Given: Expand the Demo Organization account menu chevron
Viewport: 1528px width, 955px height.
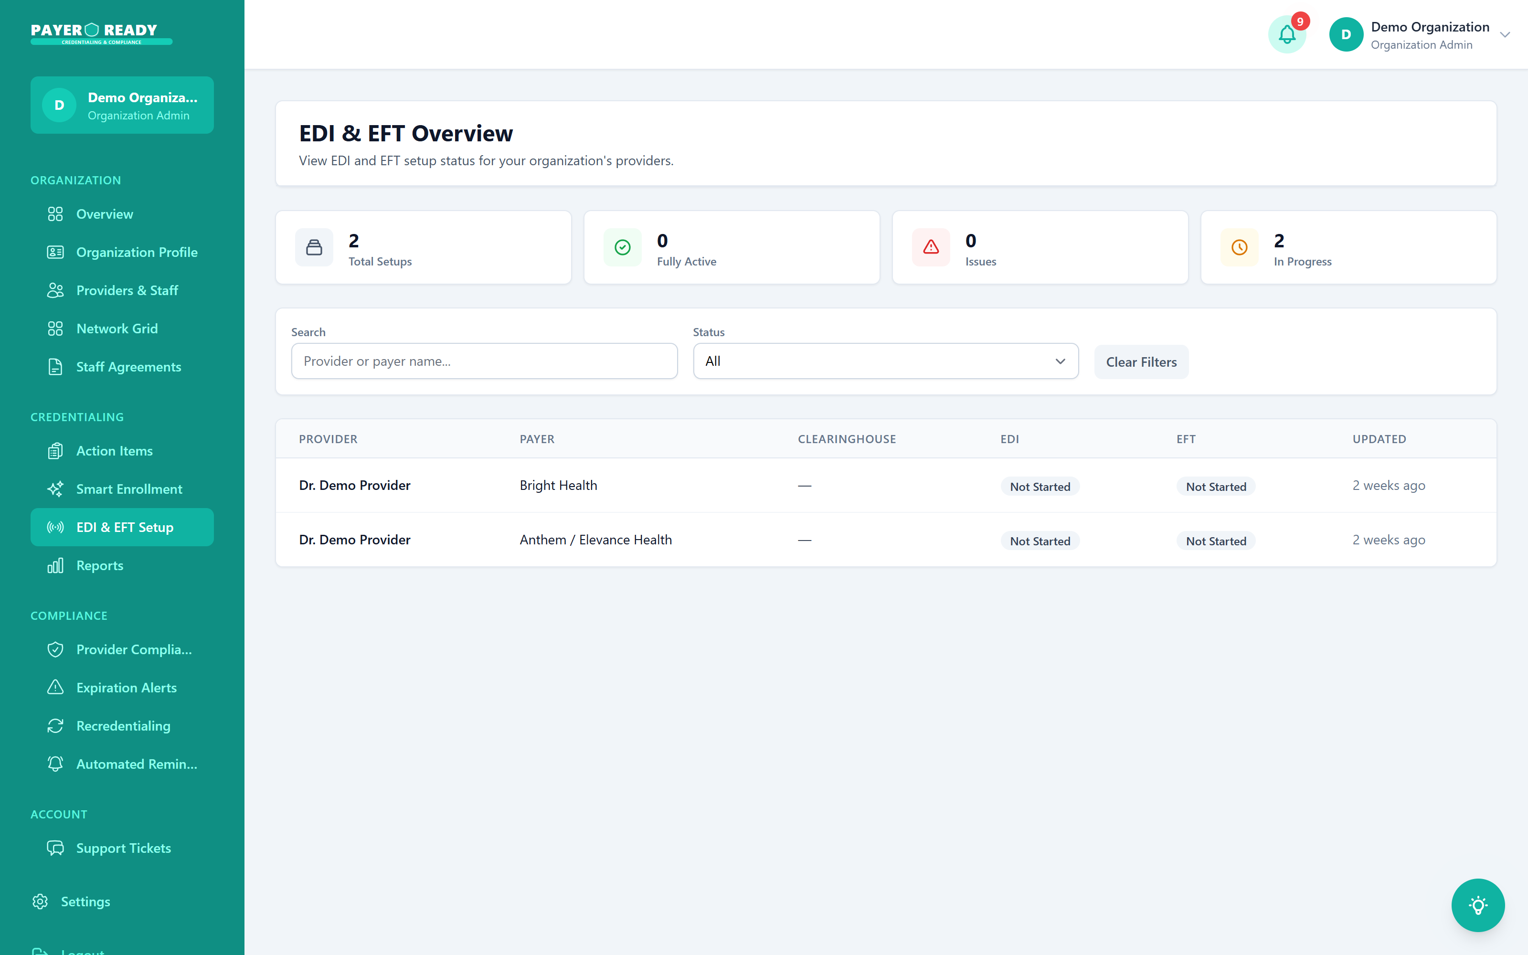Looking at the screenshot, I should [x=1505, y=35].
